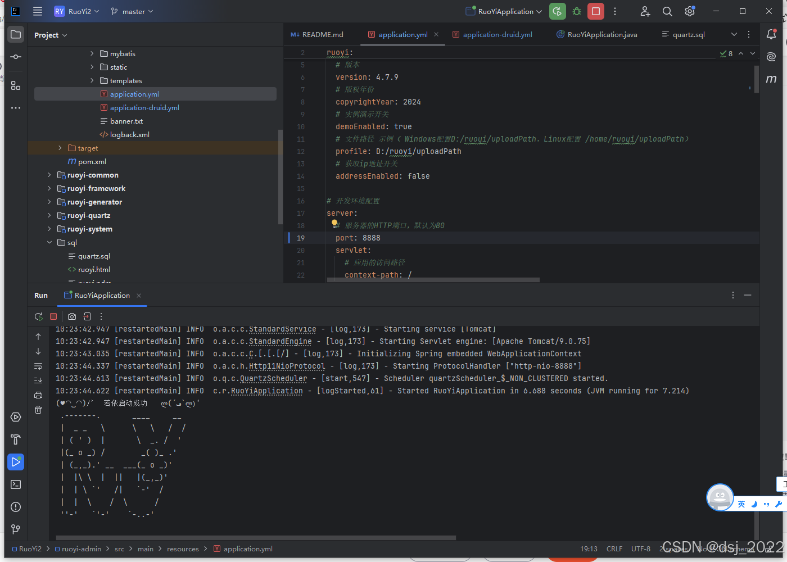Expand the ruoyi-quartz module
Image resolution: width=787 pixels, height=562 pixels.
pos(49,215)
